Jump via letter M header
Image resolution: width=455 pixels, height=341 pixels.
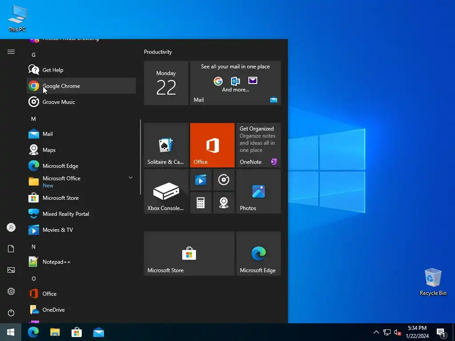click(34, 119)
